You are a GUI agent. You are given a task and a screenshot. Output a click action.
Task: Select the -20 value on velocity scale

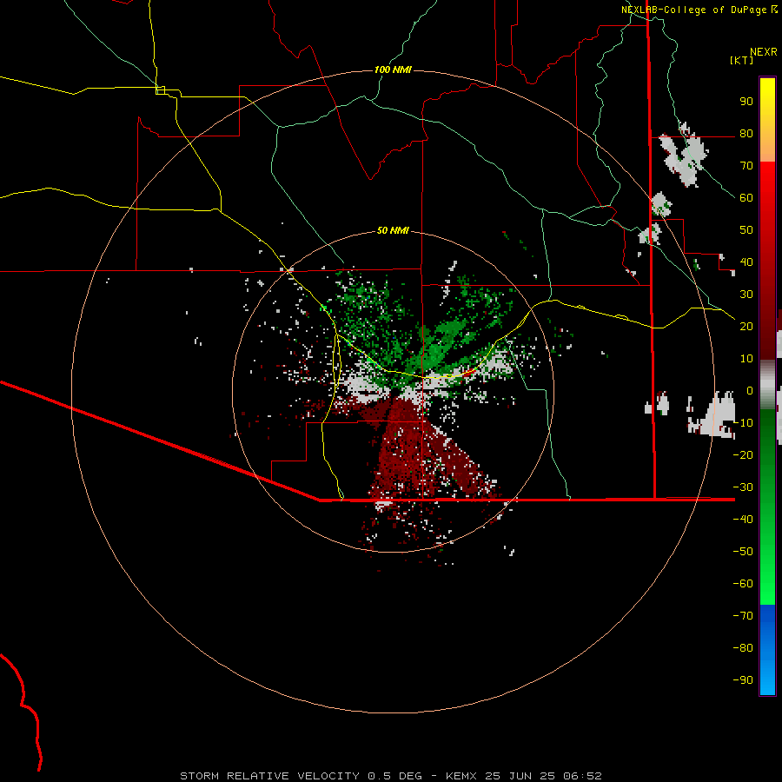(x=743, y=455)
